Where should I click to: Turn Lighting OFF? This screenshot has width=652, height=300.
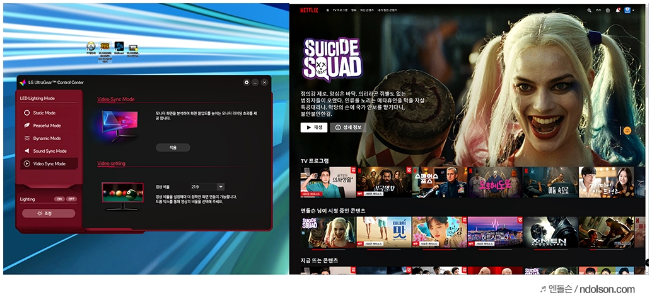click(71, 199)
